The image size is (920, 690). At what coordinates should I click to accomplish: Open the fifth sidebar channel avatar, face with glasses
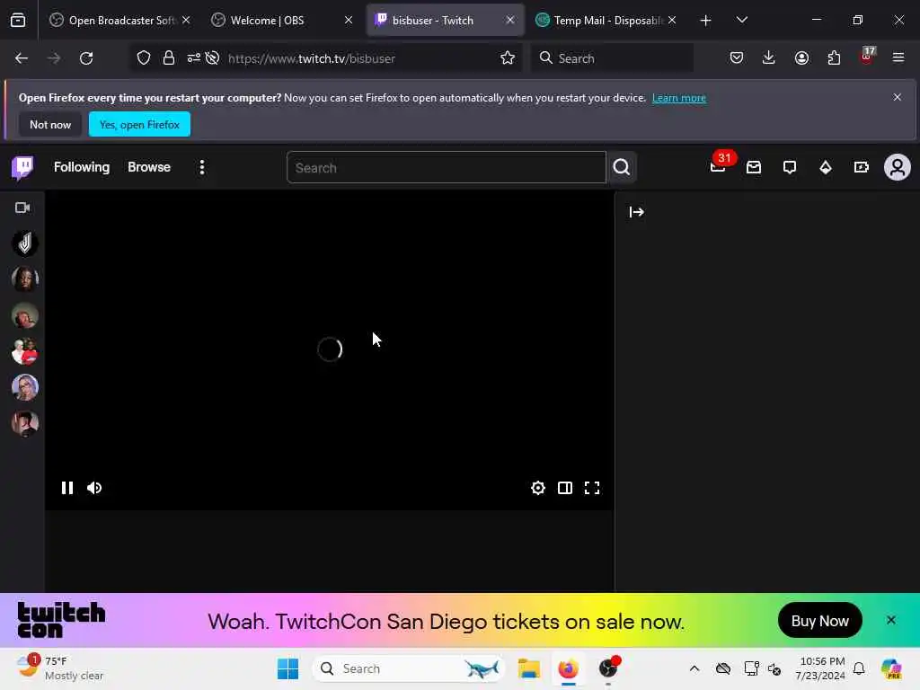pyautogui.click(x=24, y=387)
